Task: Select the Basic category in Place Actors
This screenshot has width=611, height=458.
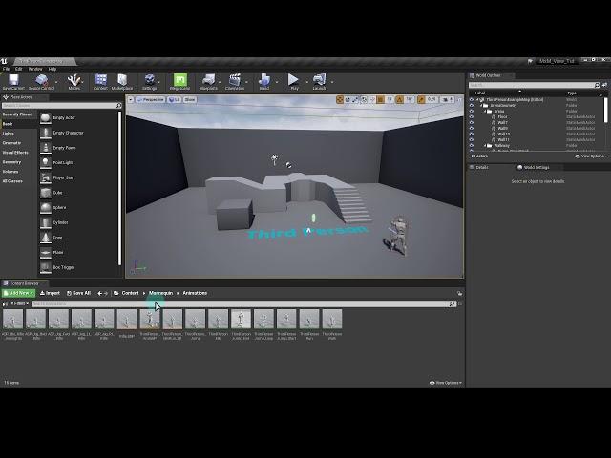Action: pyautogui.click(x=18, y=124)
